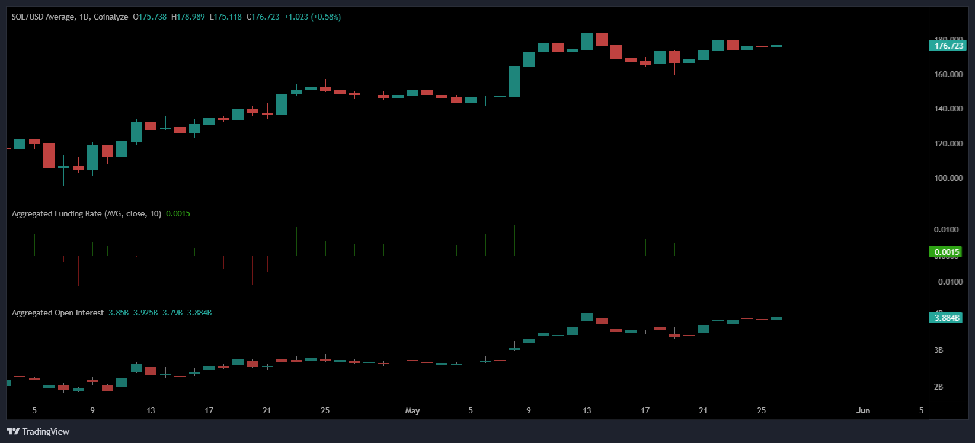Viewport: 975px width, 443px height.
Task: Click the Jun label on the time axis
Action: coord(863,410)
